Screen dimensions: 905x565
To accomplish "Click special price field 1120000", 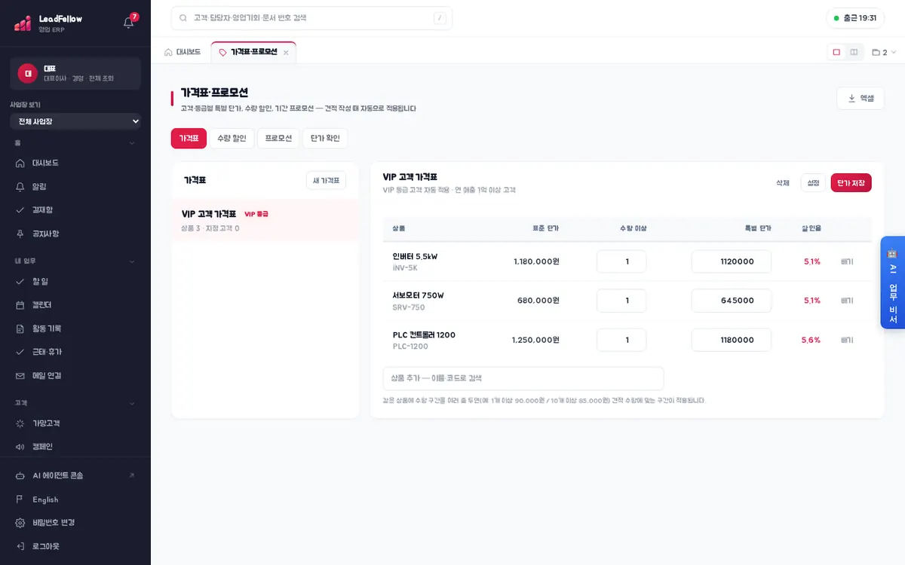I will pos(732,261).
